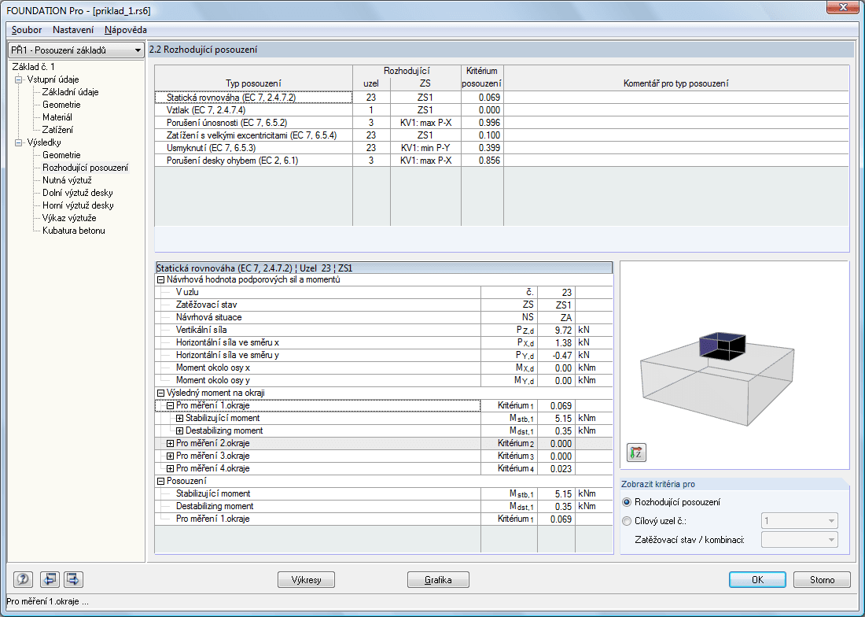Expand Pro měření 2.okraje row
This screenshot has width=865, height=617.
(171, 444)
